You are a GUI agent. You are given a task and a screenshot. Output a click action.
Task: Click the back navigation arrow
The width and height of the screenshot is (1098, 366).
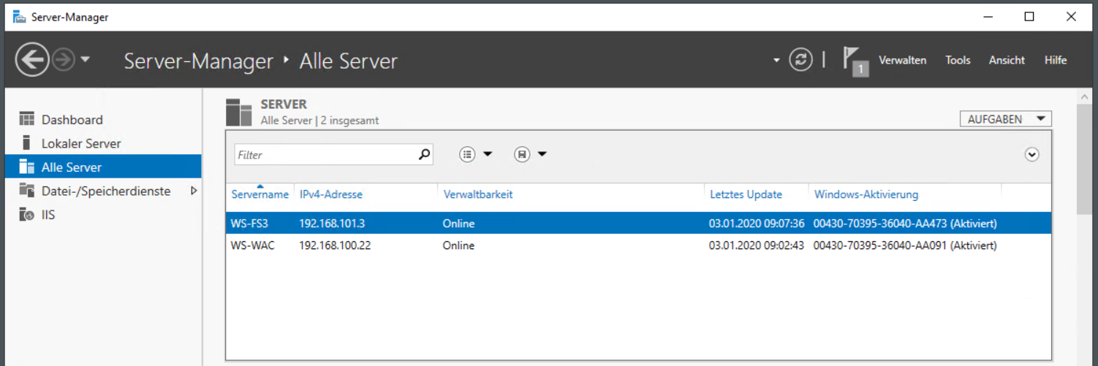pos(32,60)
